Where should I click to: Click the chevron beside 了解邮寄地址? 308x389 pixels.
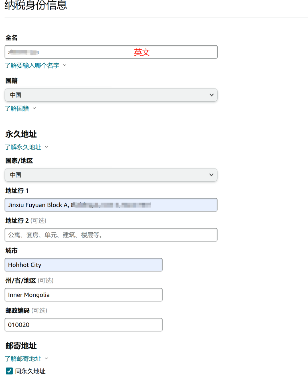tap(46, 359)
